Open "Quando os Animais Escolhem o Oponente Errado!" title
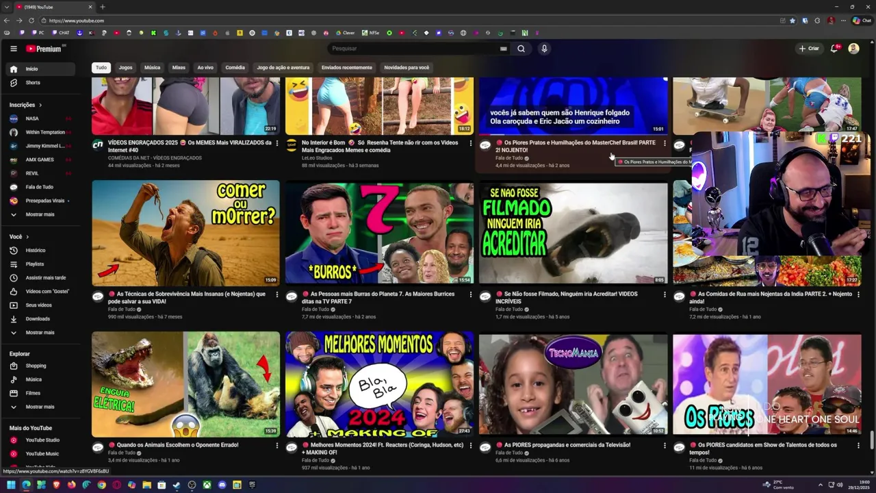876x493 pixels. click(x=177, y=445)
